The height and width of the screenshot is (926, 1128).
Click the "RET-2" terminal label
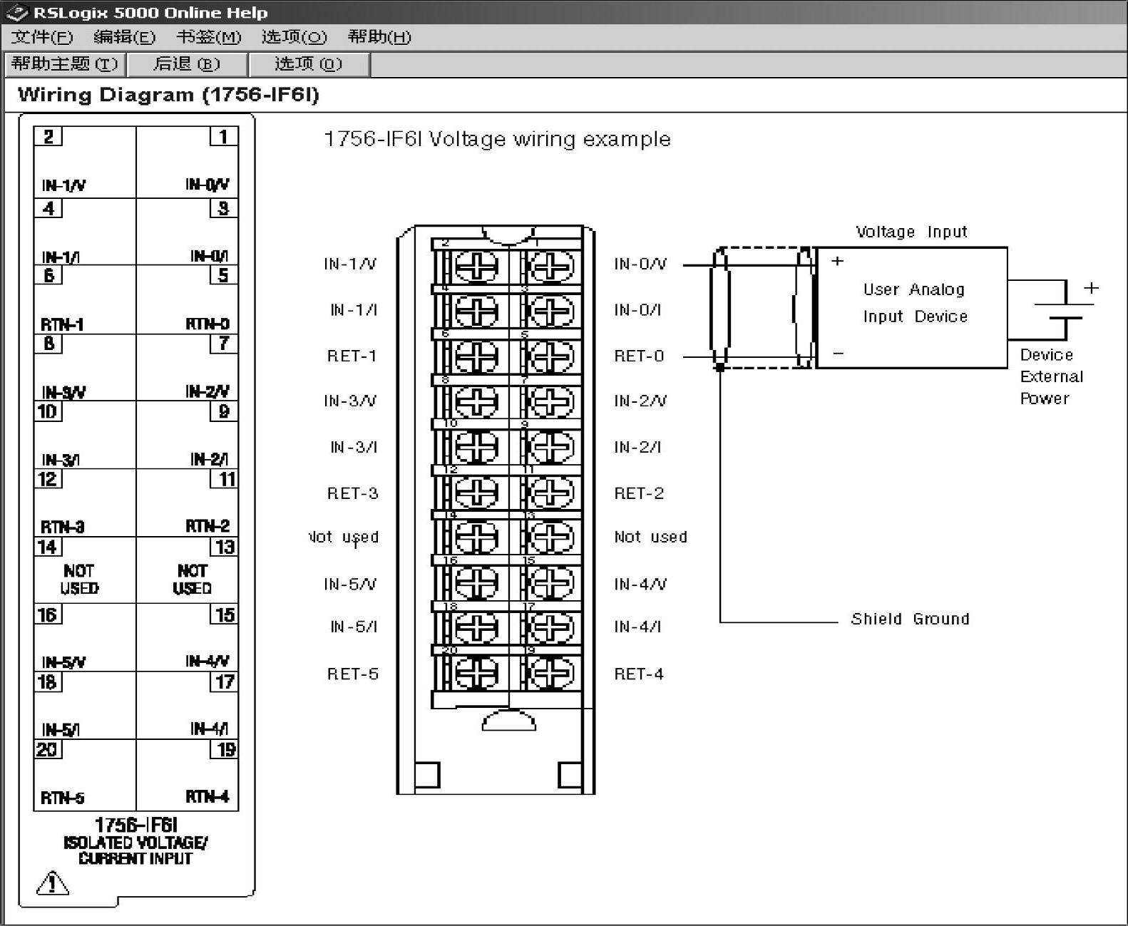[x=639, y=493]
